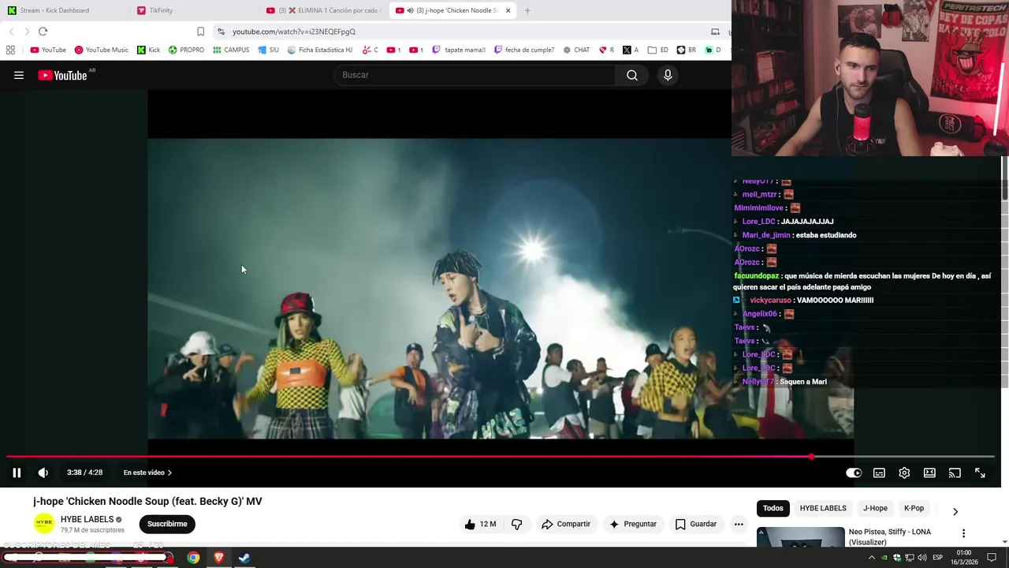Screen dimensions: 1009x568
Task: Open the PROPRO bookmark
Action: click(x=185, y=50)
